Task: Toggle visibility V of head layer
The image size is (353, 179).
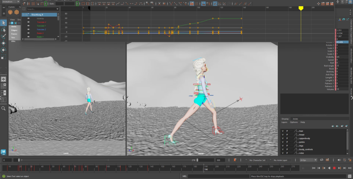Action: pos(283,135)
